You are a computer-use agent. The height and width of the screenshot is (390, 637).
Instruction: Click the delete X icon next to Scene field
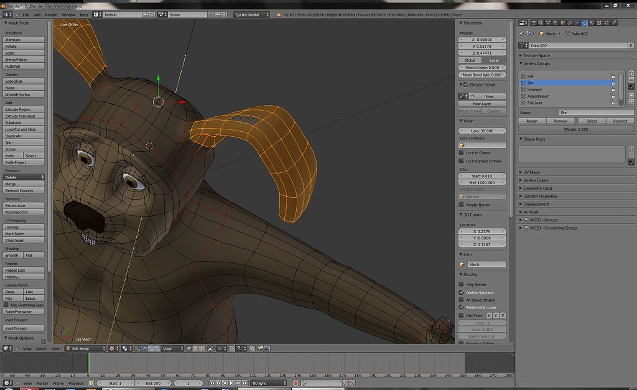click(224, 15)
